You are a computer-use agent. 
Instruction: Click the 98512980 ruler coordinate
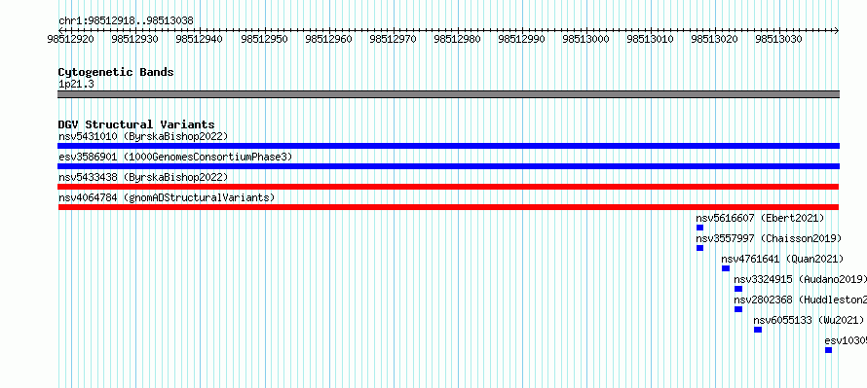(457, 39)
